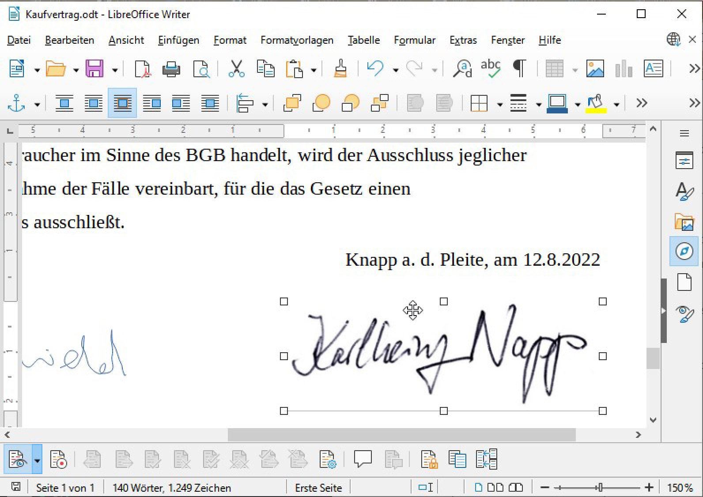The image size is (703, 497).
Task: Open the show track changes dropdown arrow
Action: pos(37,459)
